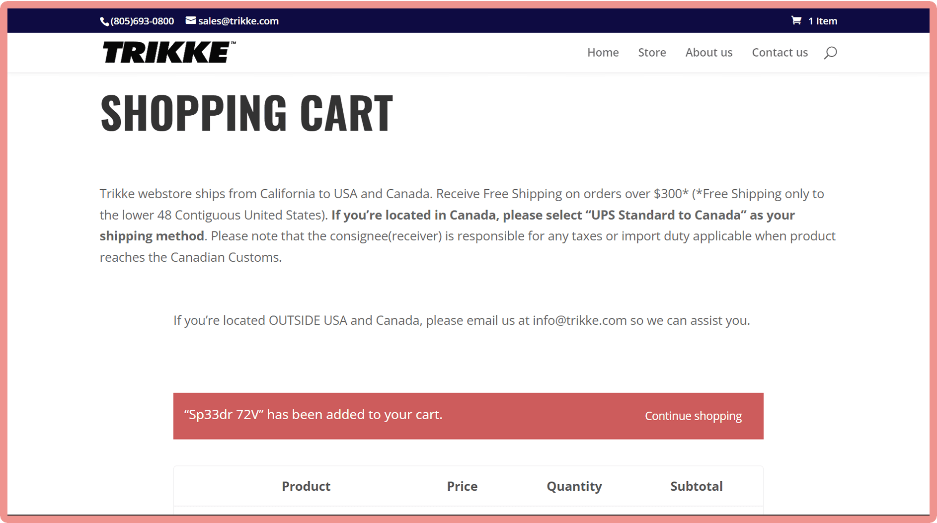937x523 pixels.
Task: Click the "Sp33dr 72V" added-to-cart message
Action: coord(313,415)
